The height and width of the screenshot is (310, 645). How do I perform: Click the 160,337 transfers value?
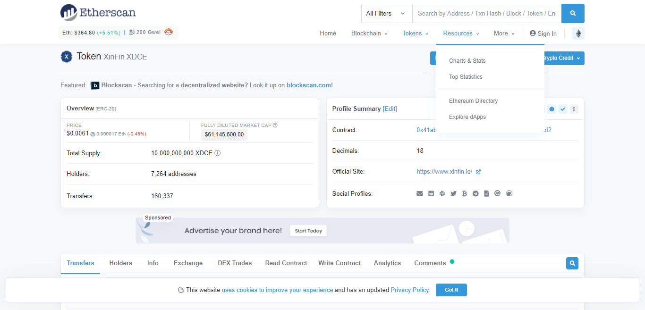[x=162, y=196]
